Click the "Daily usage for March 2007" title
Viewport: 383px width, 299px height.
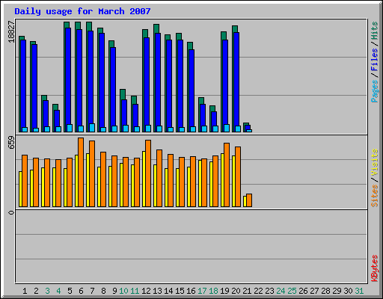pos(82,11)
